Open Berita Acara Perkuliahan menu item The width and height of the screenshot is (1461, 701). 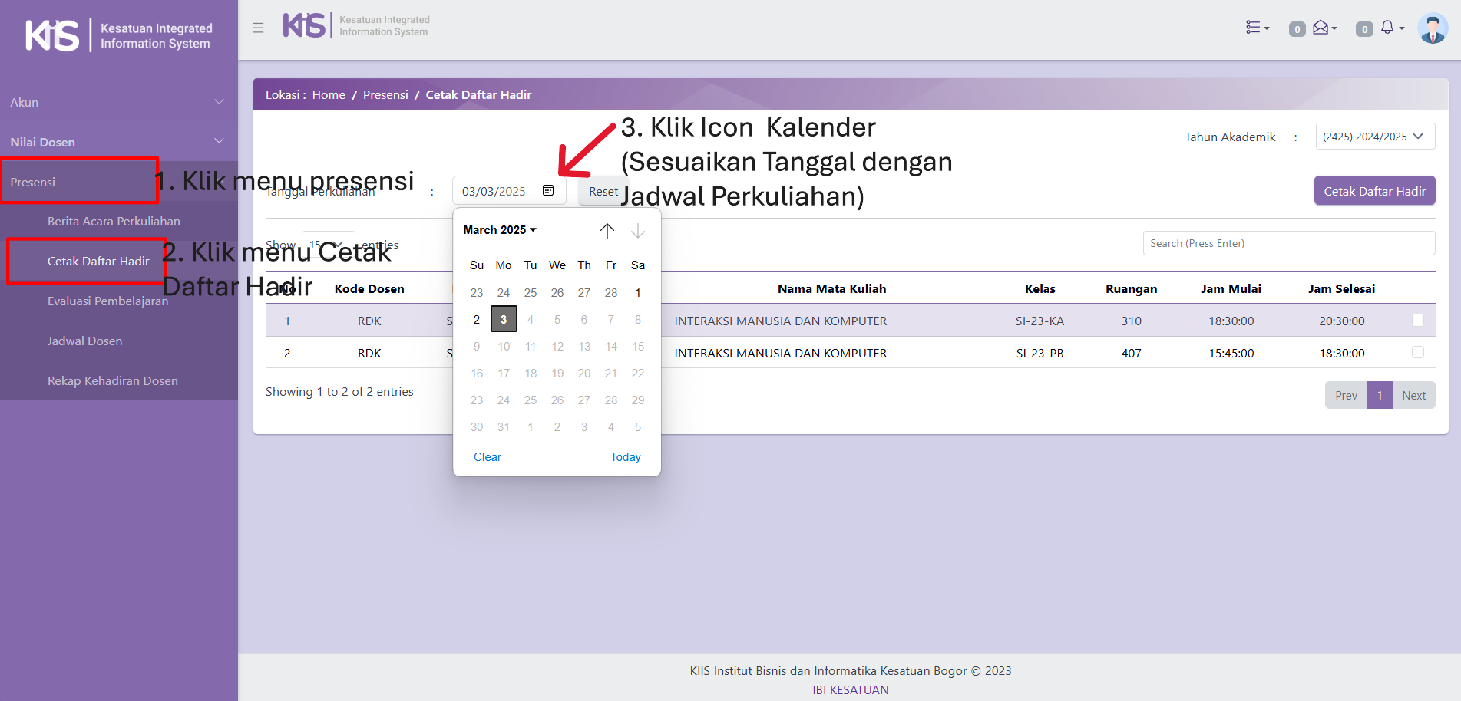coord(114,222)
